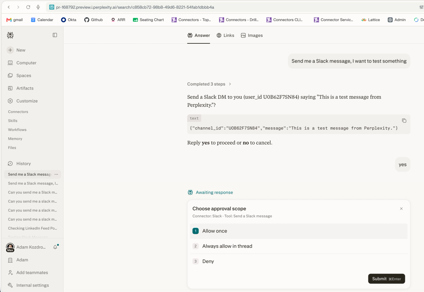424x292 pixels.
Task: Open three-dot menu on selected history thread
Action: [x=56, y=174]
